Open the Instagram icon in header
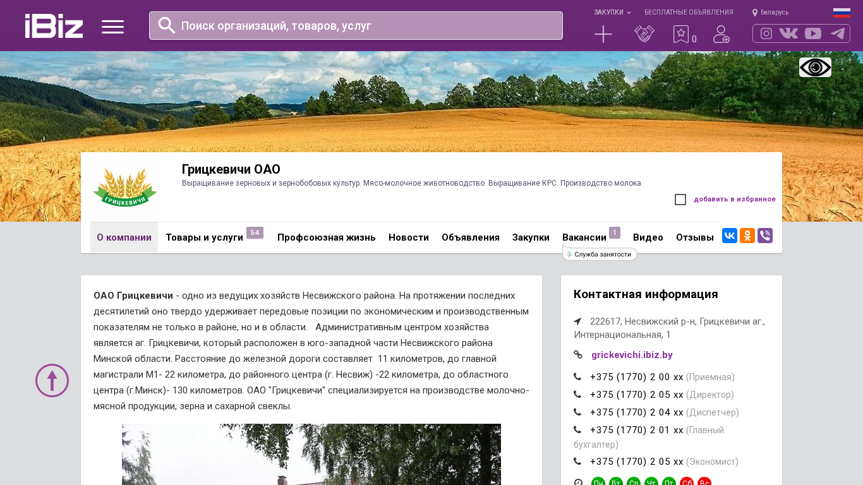 [x=766, y=33]
